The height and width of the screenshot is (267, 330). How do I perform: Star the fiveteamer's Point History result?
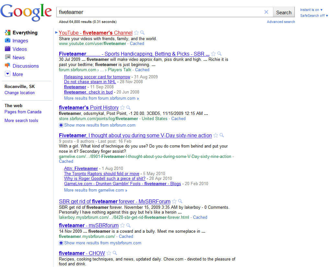tap(122, 108)
